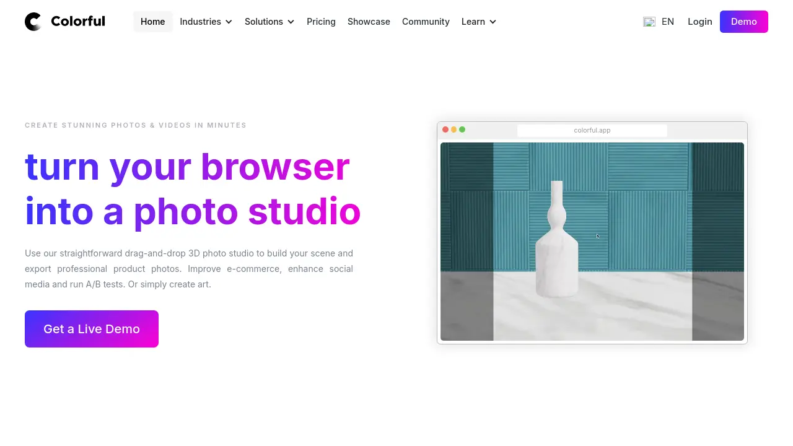The height and width of the screenshot is (446, 793).
Task: Click the language flag icon beside EN
Action: pyautogui.click(x=649, y=22)
